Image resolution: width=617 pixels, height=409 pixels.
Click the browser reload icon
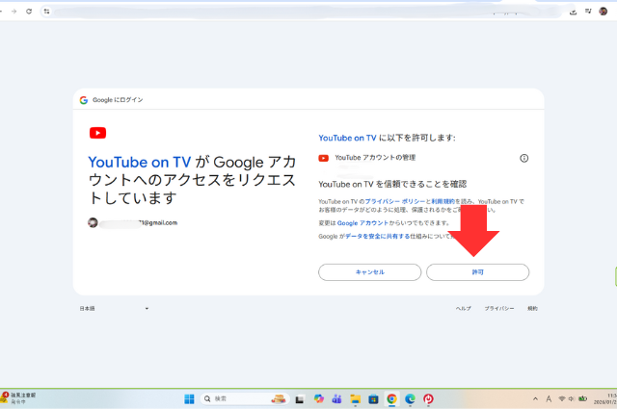(29, 11)
